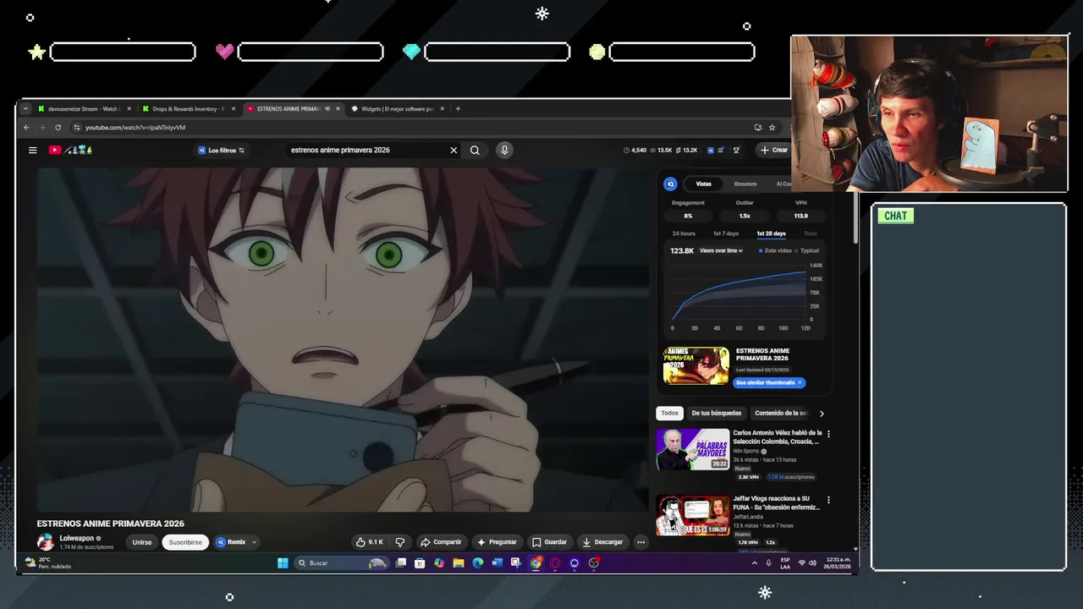Download the video with Descargar
The width and height of the screenshot is (1083, 609).
click(x=602, y=542)
